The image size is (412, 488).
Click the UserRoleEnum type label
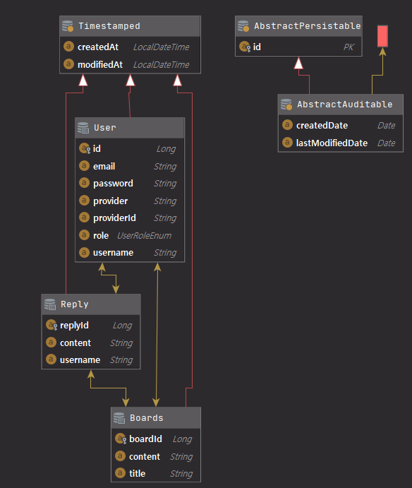[x=144, y=236]
